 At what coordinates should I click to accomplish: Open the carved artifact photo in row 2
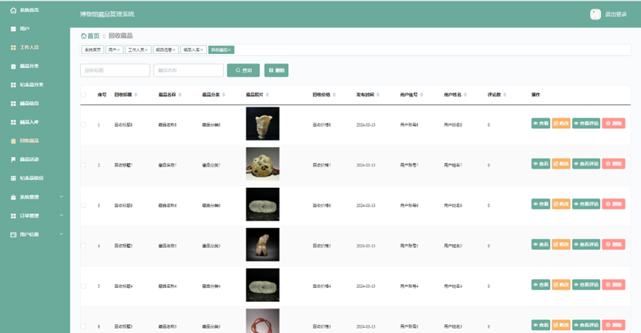[x=262, y=164]
